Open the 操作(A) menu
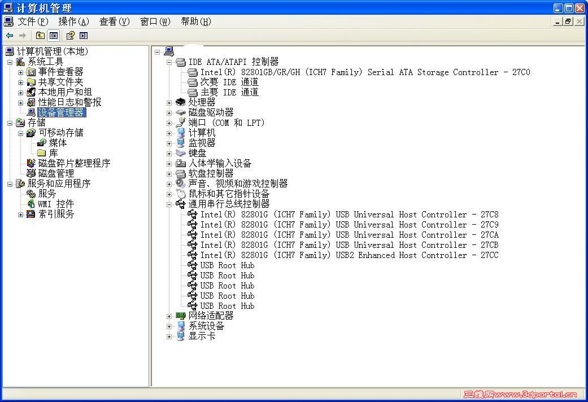This screenshot has height=402, width=588. 73,22
